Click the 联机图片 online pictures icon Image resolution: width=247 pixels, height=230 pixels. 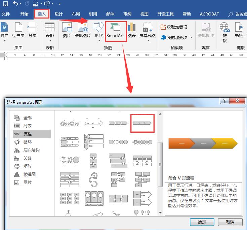click(x=83, y=30)
